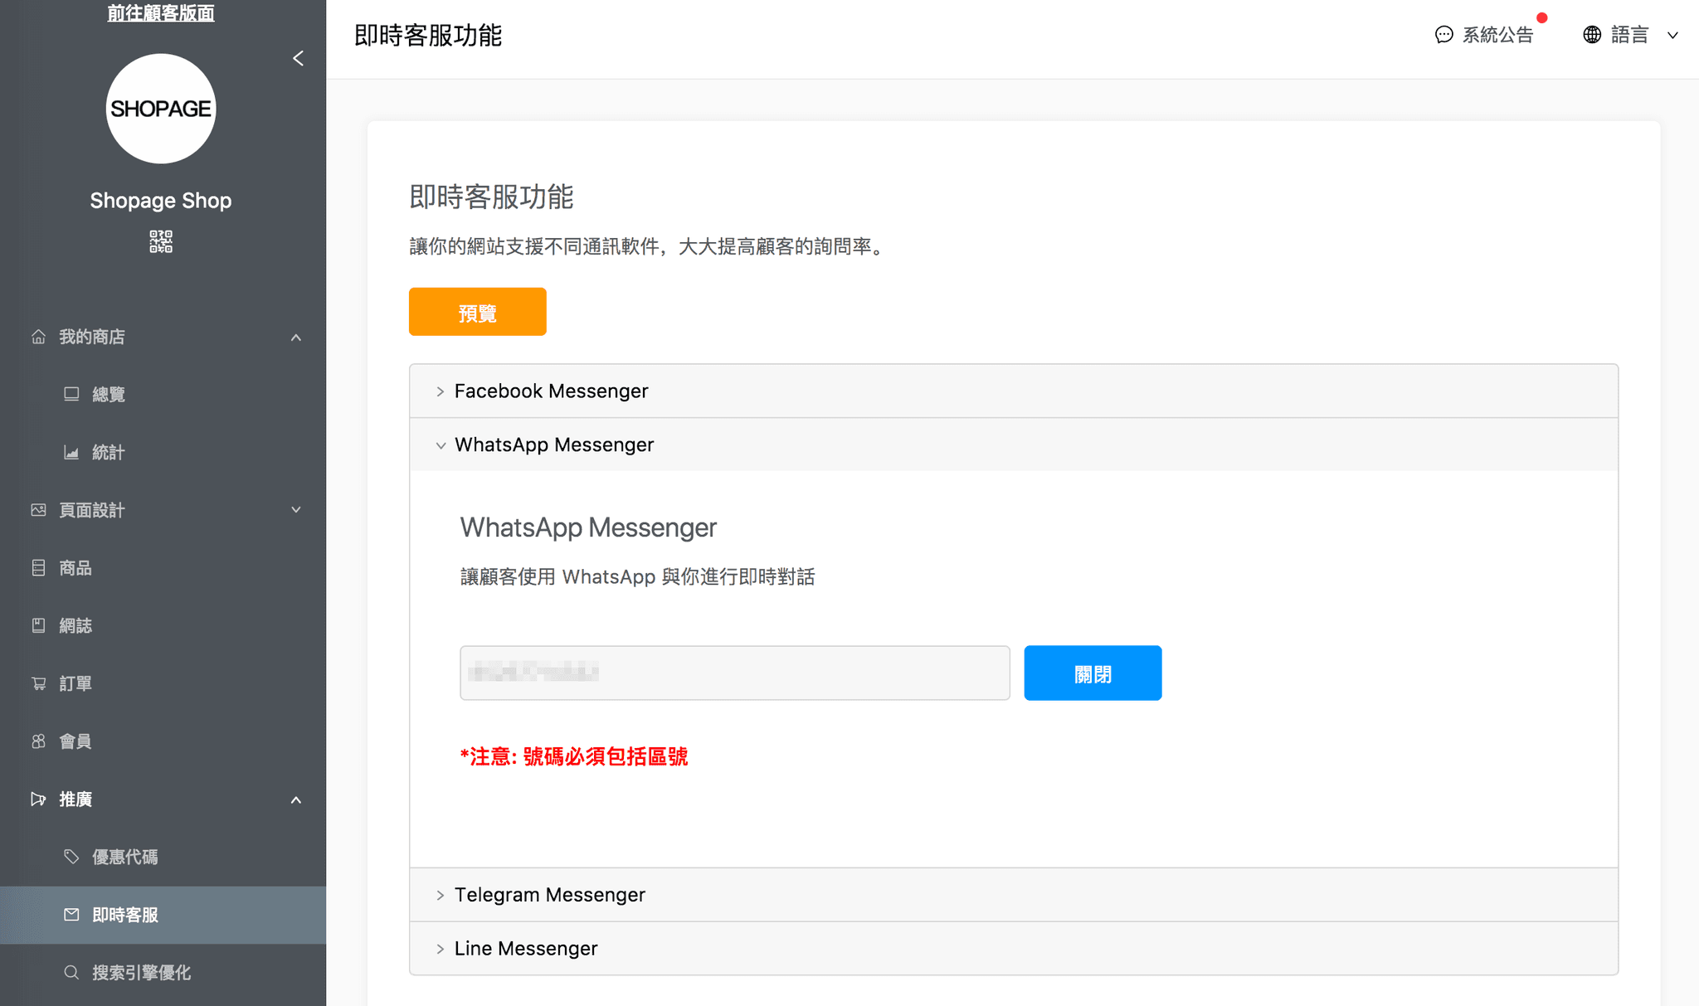This screenshot has height=1006, width=1699.
Task: Click the Facebook Messenger expand chevron
Action: point(441,391)
